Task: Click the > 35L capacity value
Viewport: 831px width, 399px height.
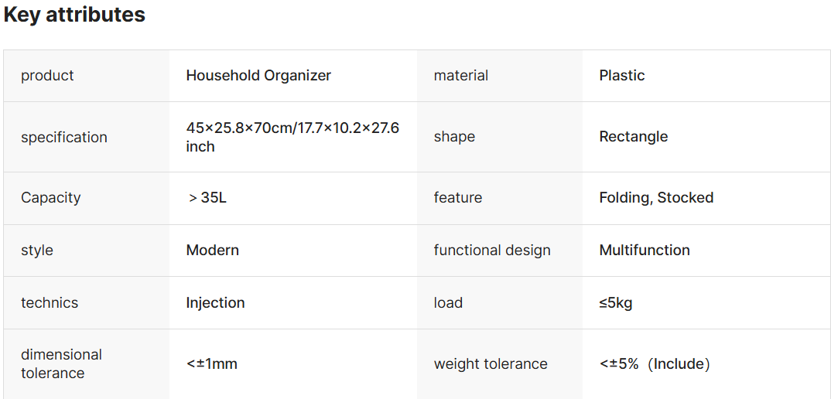Action: pyautogui.click(x=207, y=198)
